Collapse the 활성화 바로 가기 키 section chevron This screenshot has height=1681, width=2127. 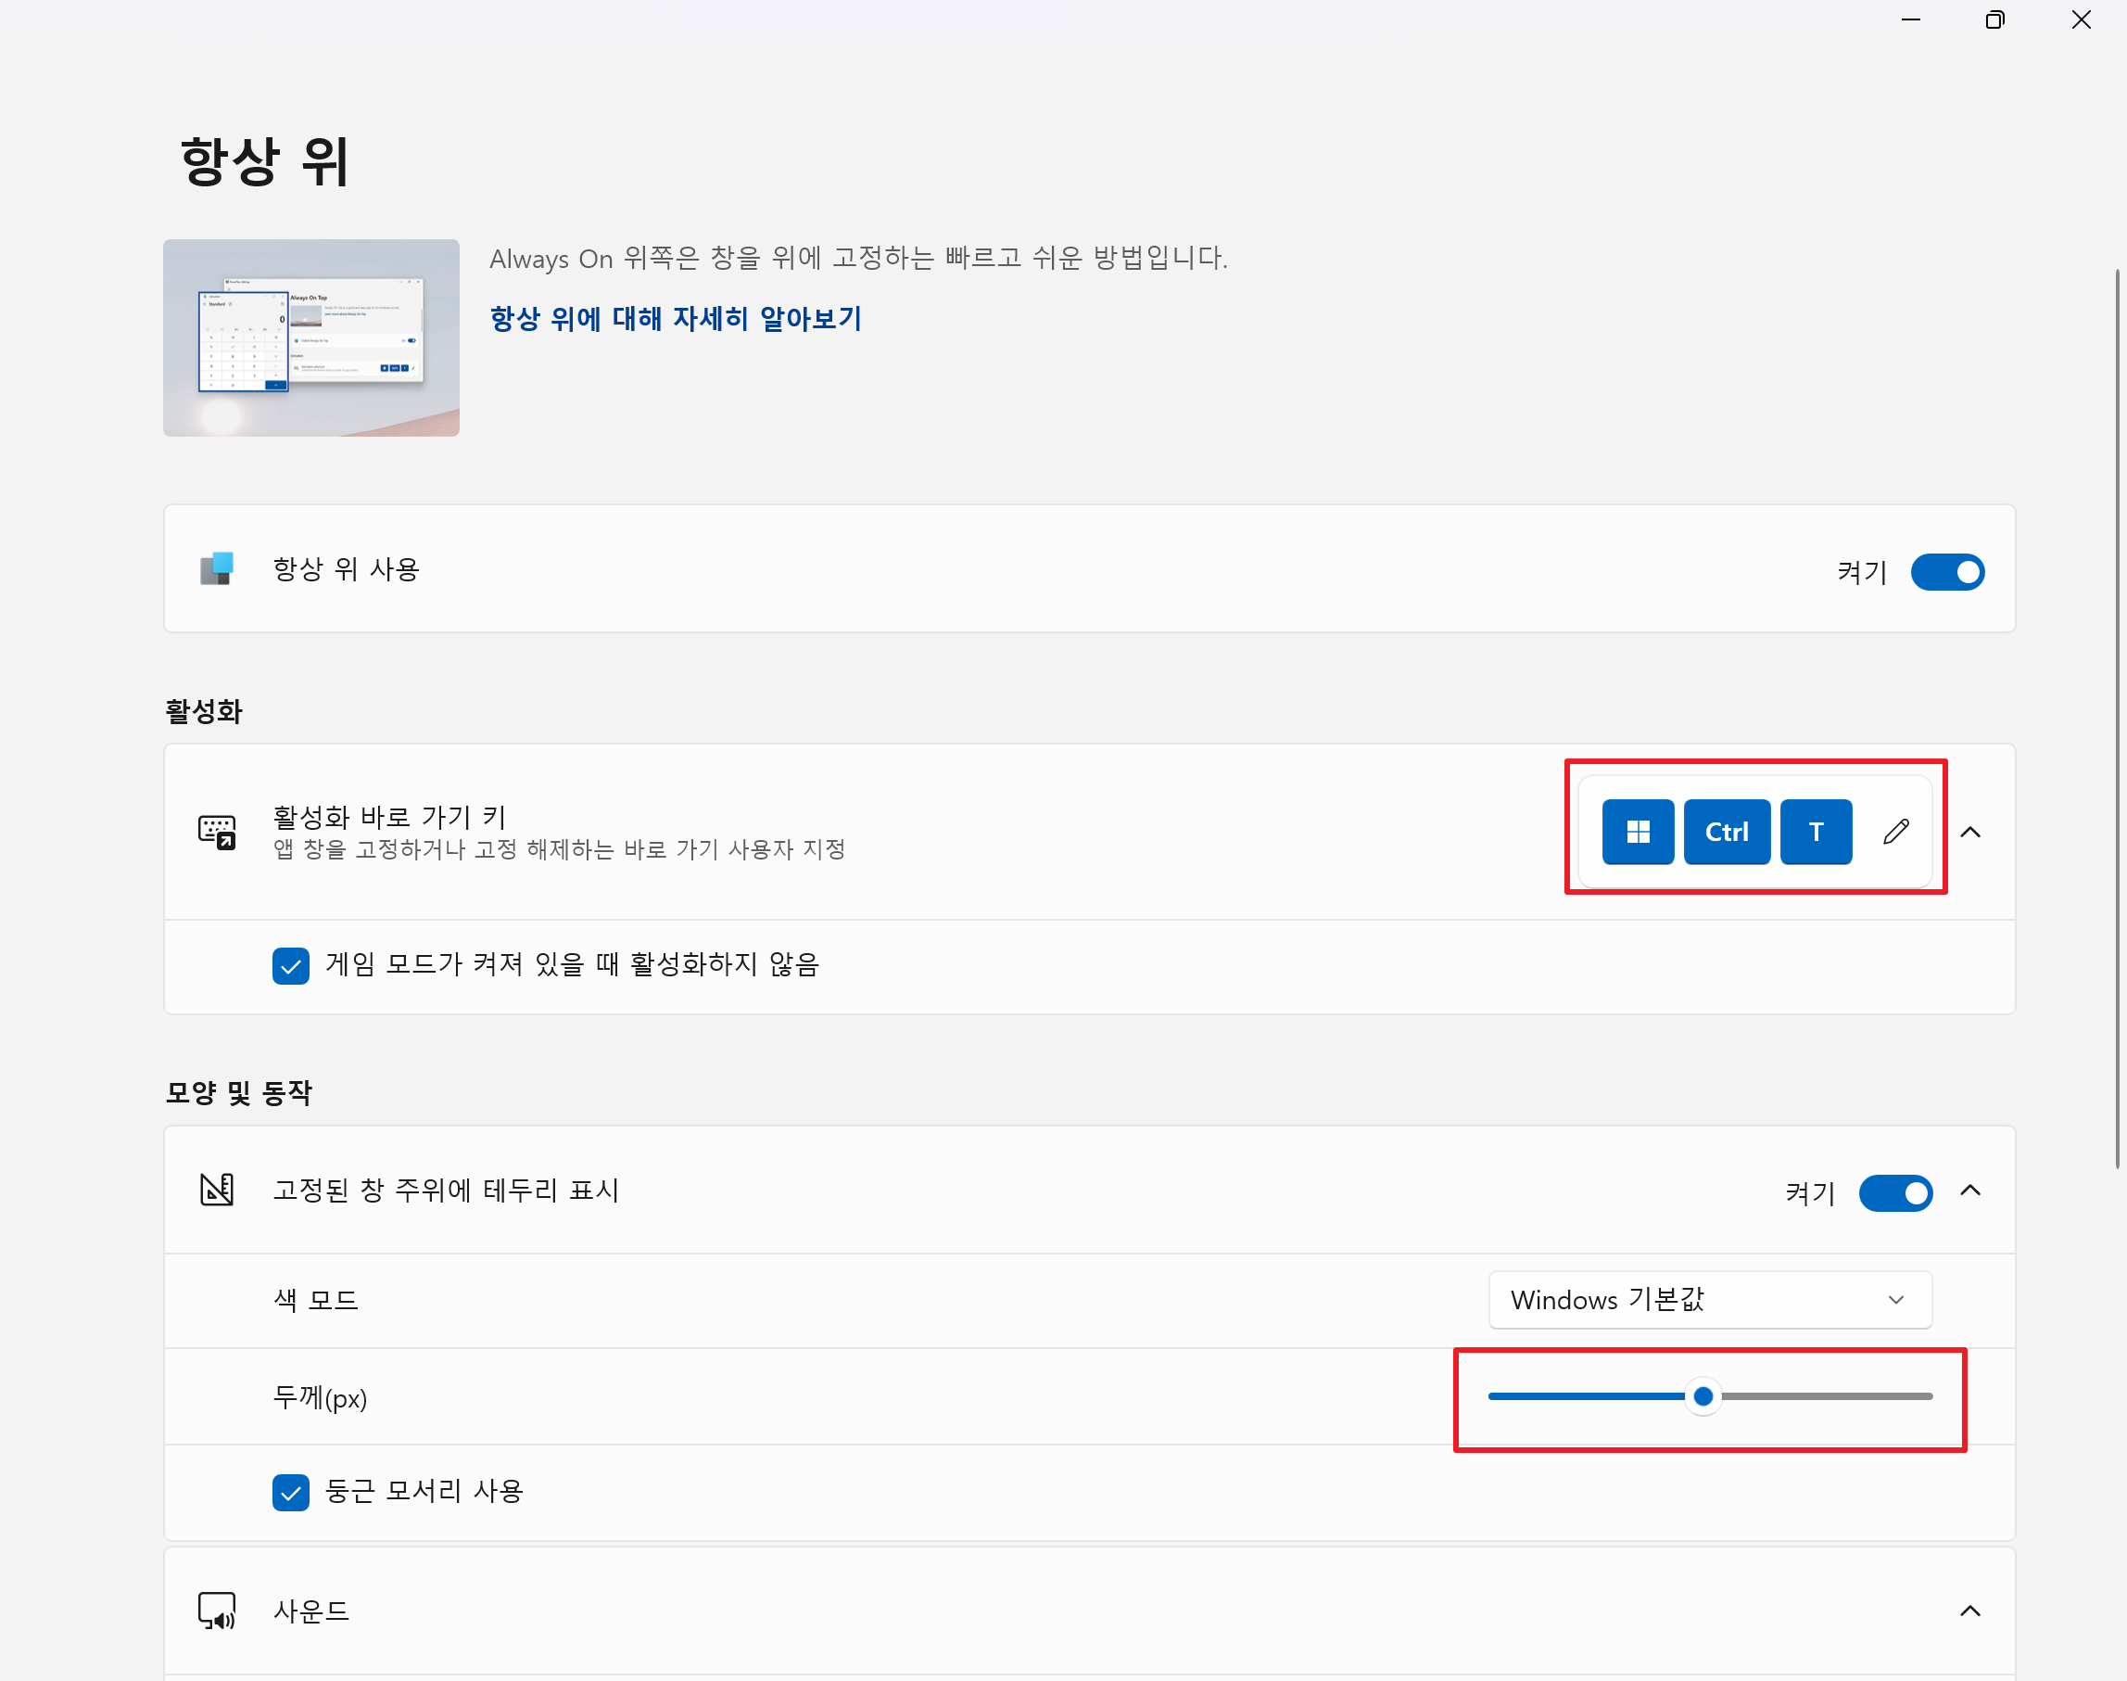click(1970, 832)
